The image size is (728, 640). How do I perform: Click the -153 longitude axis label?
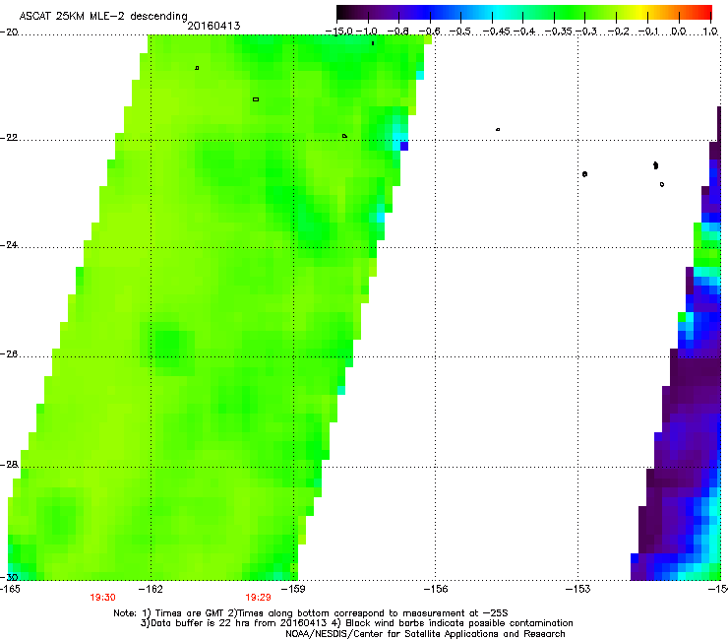point(578,589)
